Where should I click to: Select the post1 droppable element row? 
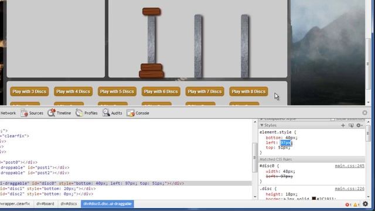pyautogui.click(x=126, y=168)
